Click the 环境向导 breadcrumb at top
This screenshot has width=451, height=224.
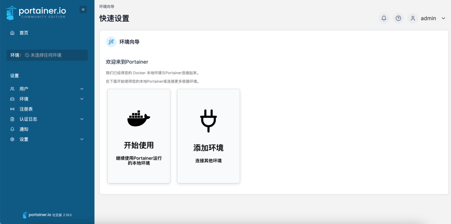click(x=107, y=6)
